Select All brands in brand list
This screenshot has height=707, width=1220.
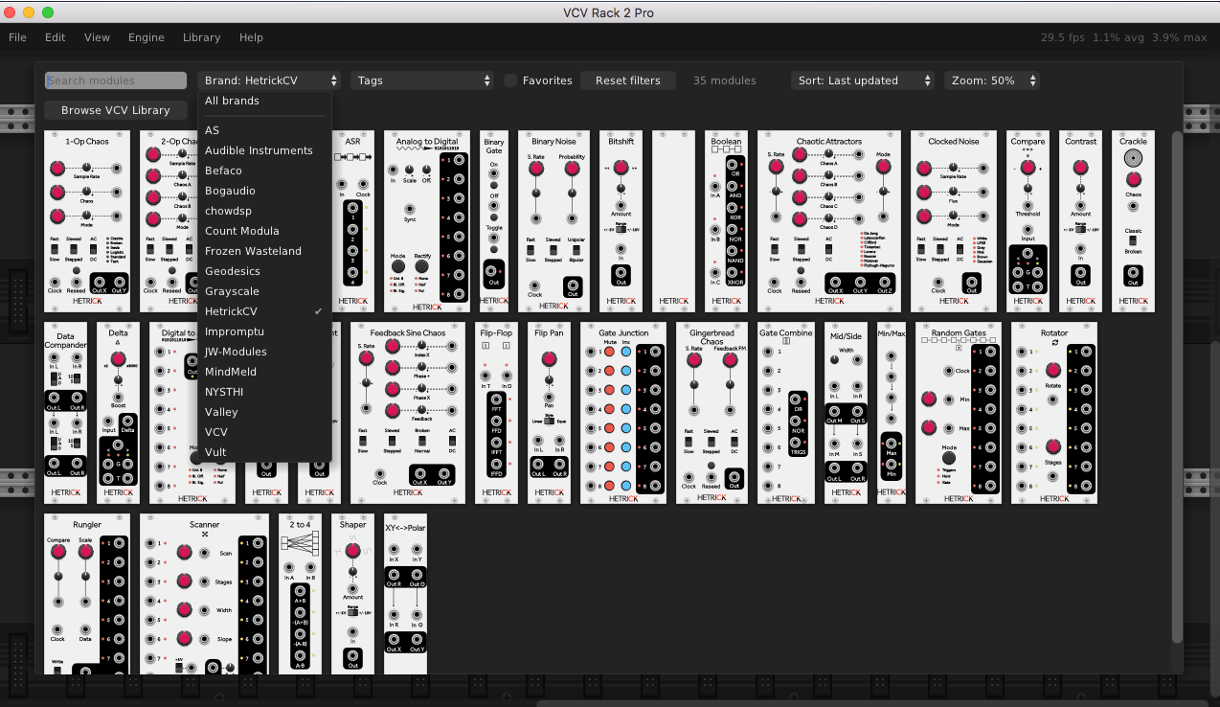[264, 101]
